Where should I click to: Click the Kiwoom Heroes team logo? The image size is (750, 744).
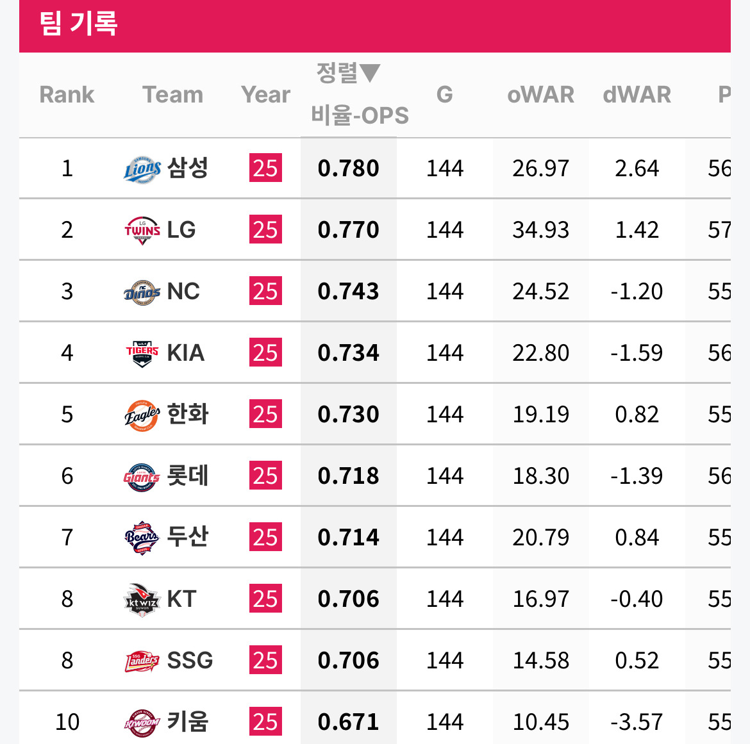pos(142,723)
